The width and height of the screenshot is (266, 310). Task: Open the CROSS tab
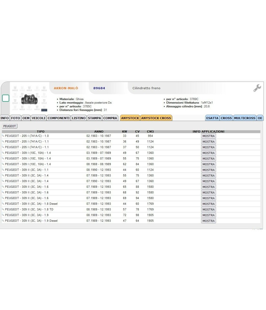(226, 118)
